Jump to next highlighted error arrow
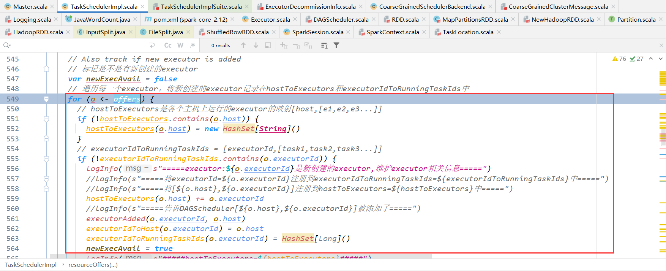Image resolution: width=666 pixels, height=271 pixels. 661,59
